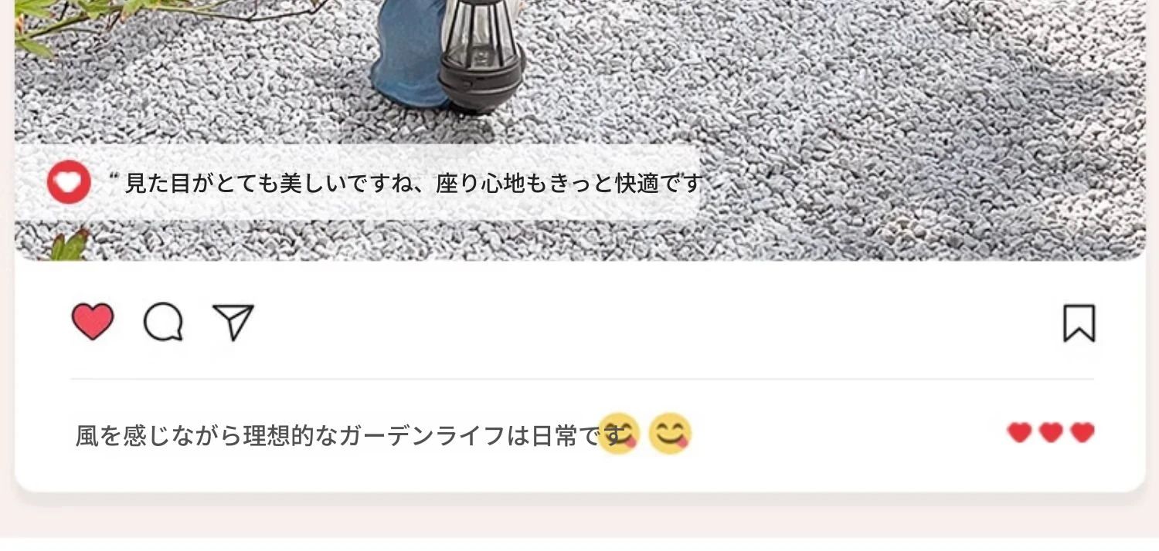This screenshot has width=1159, height=551.
Task: Select the second yummy face emoji
Action: (x=670, y=434)
